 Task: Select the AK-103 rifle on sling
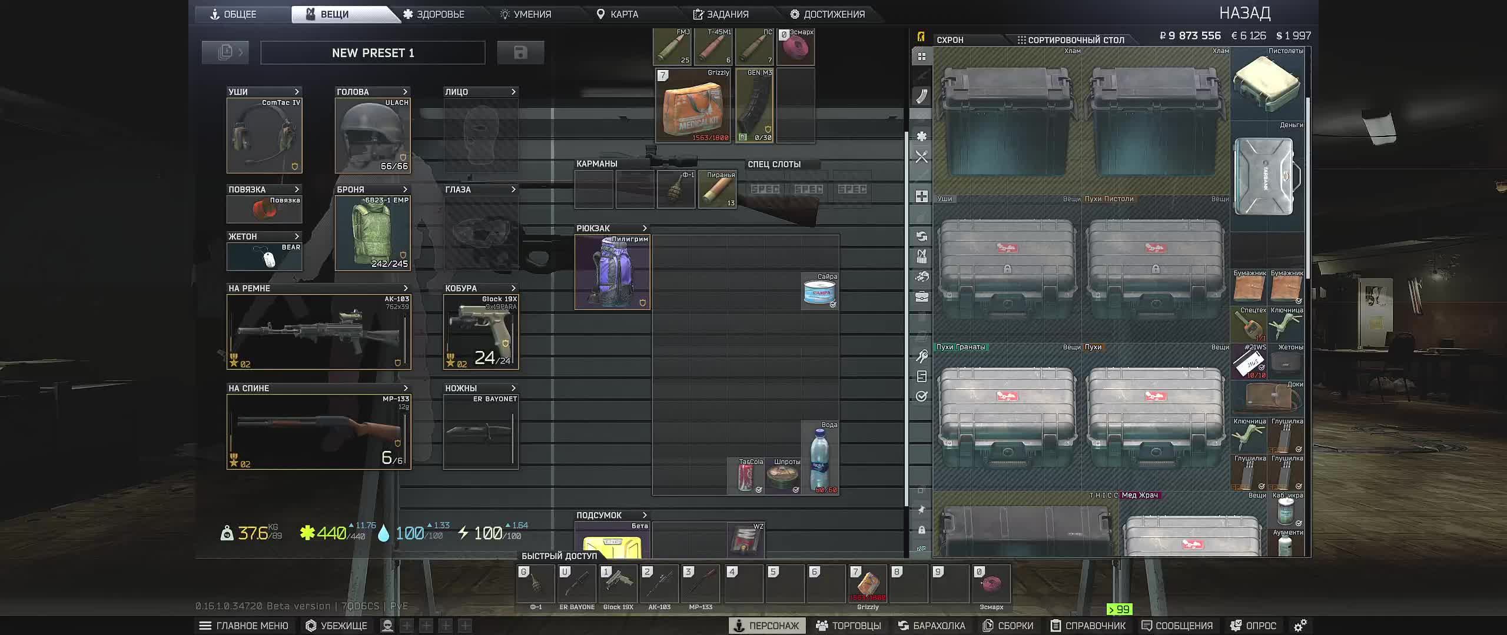318,332
